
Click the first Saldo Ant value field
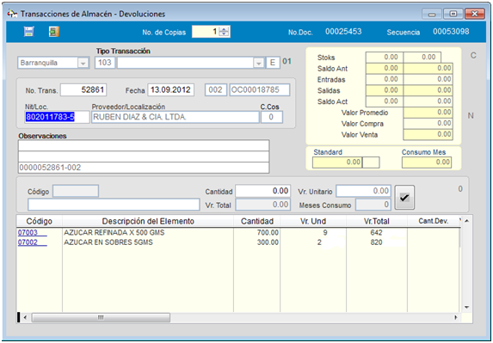tap(385, 68)
